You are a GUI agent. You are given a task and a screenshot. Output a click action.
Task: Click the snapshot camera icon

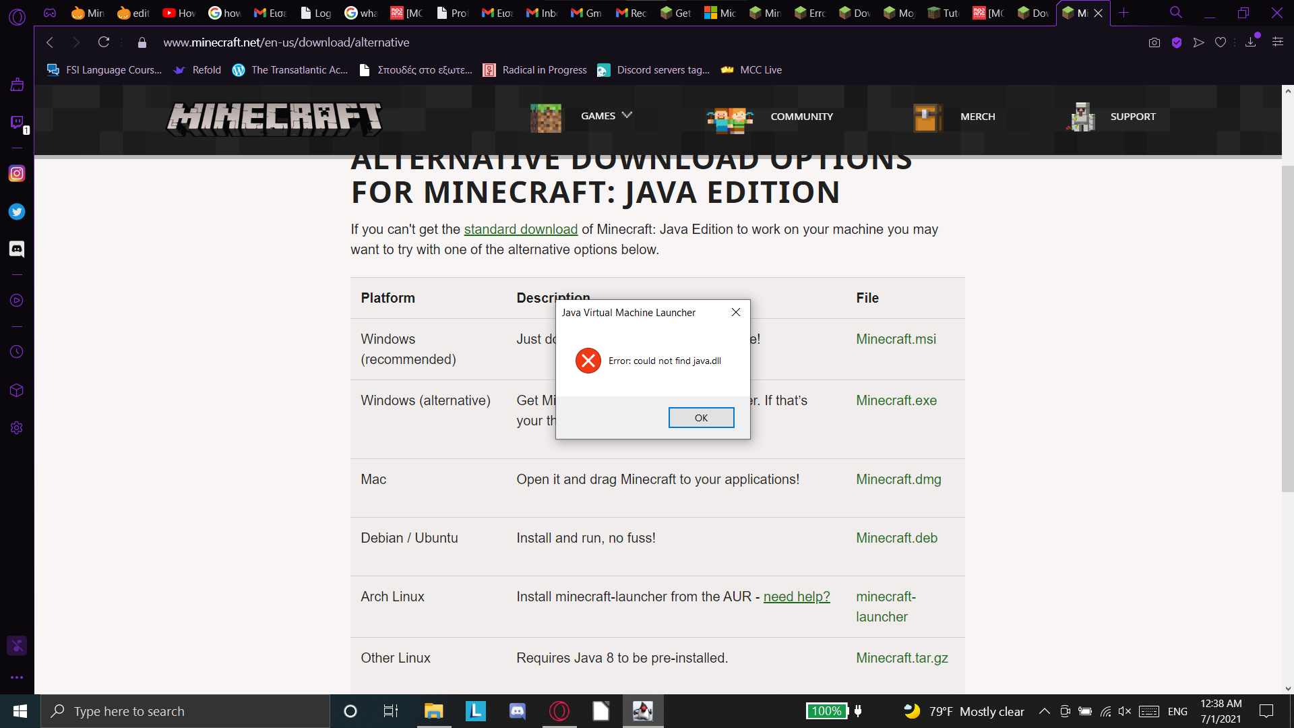[x=1154, y=42]
